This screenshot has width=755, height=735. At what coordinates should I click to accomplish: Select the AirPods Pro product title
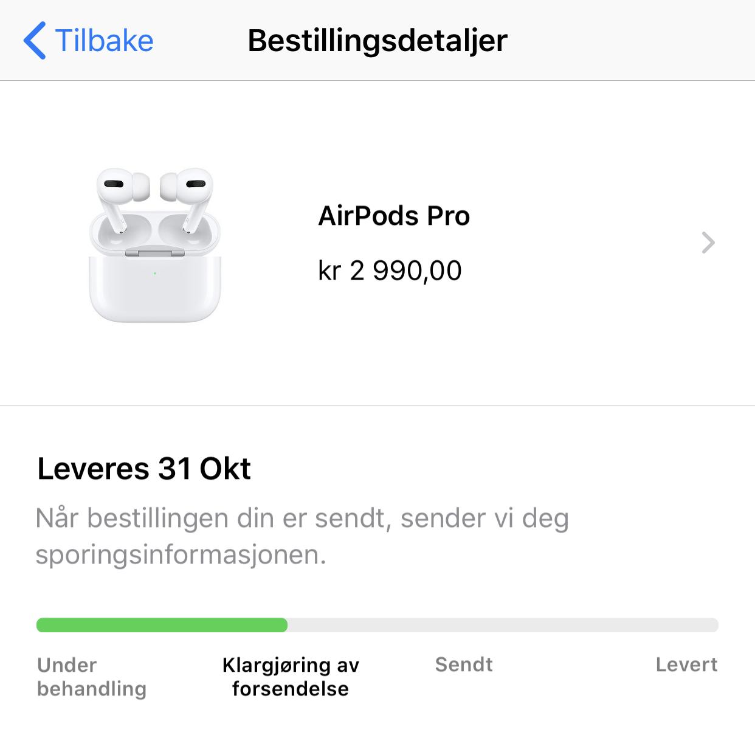tap(394, 216)
